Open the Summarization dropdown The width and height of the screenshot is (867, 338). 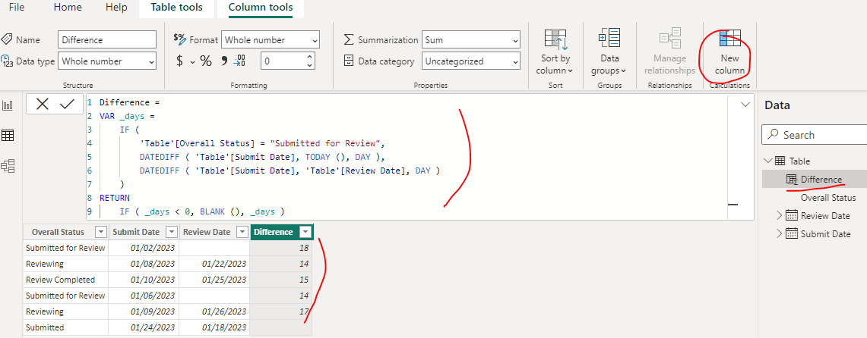pyautogui.click(x=470, y=39)
